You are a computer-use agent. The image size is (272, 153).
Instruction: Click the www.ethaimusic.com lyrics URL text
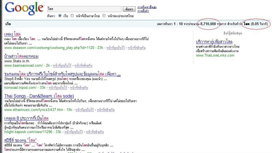[x=34, y=110]
